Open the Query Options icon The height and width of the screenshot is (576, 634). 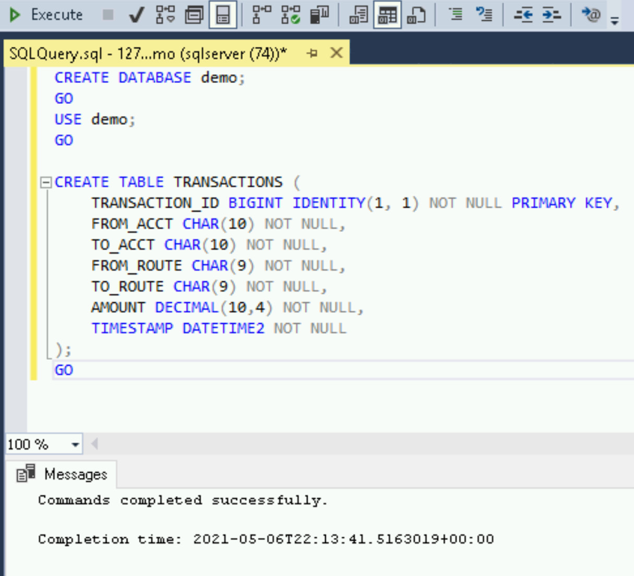195,15
